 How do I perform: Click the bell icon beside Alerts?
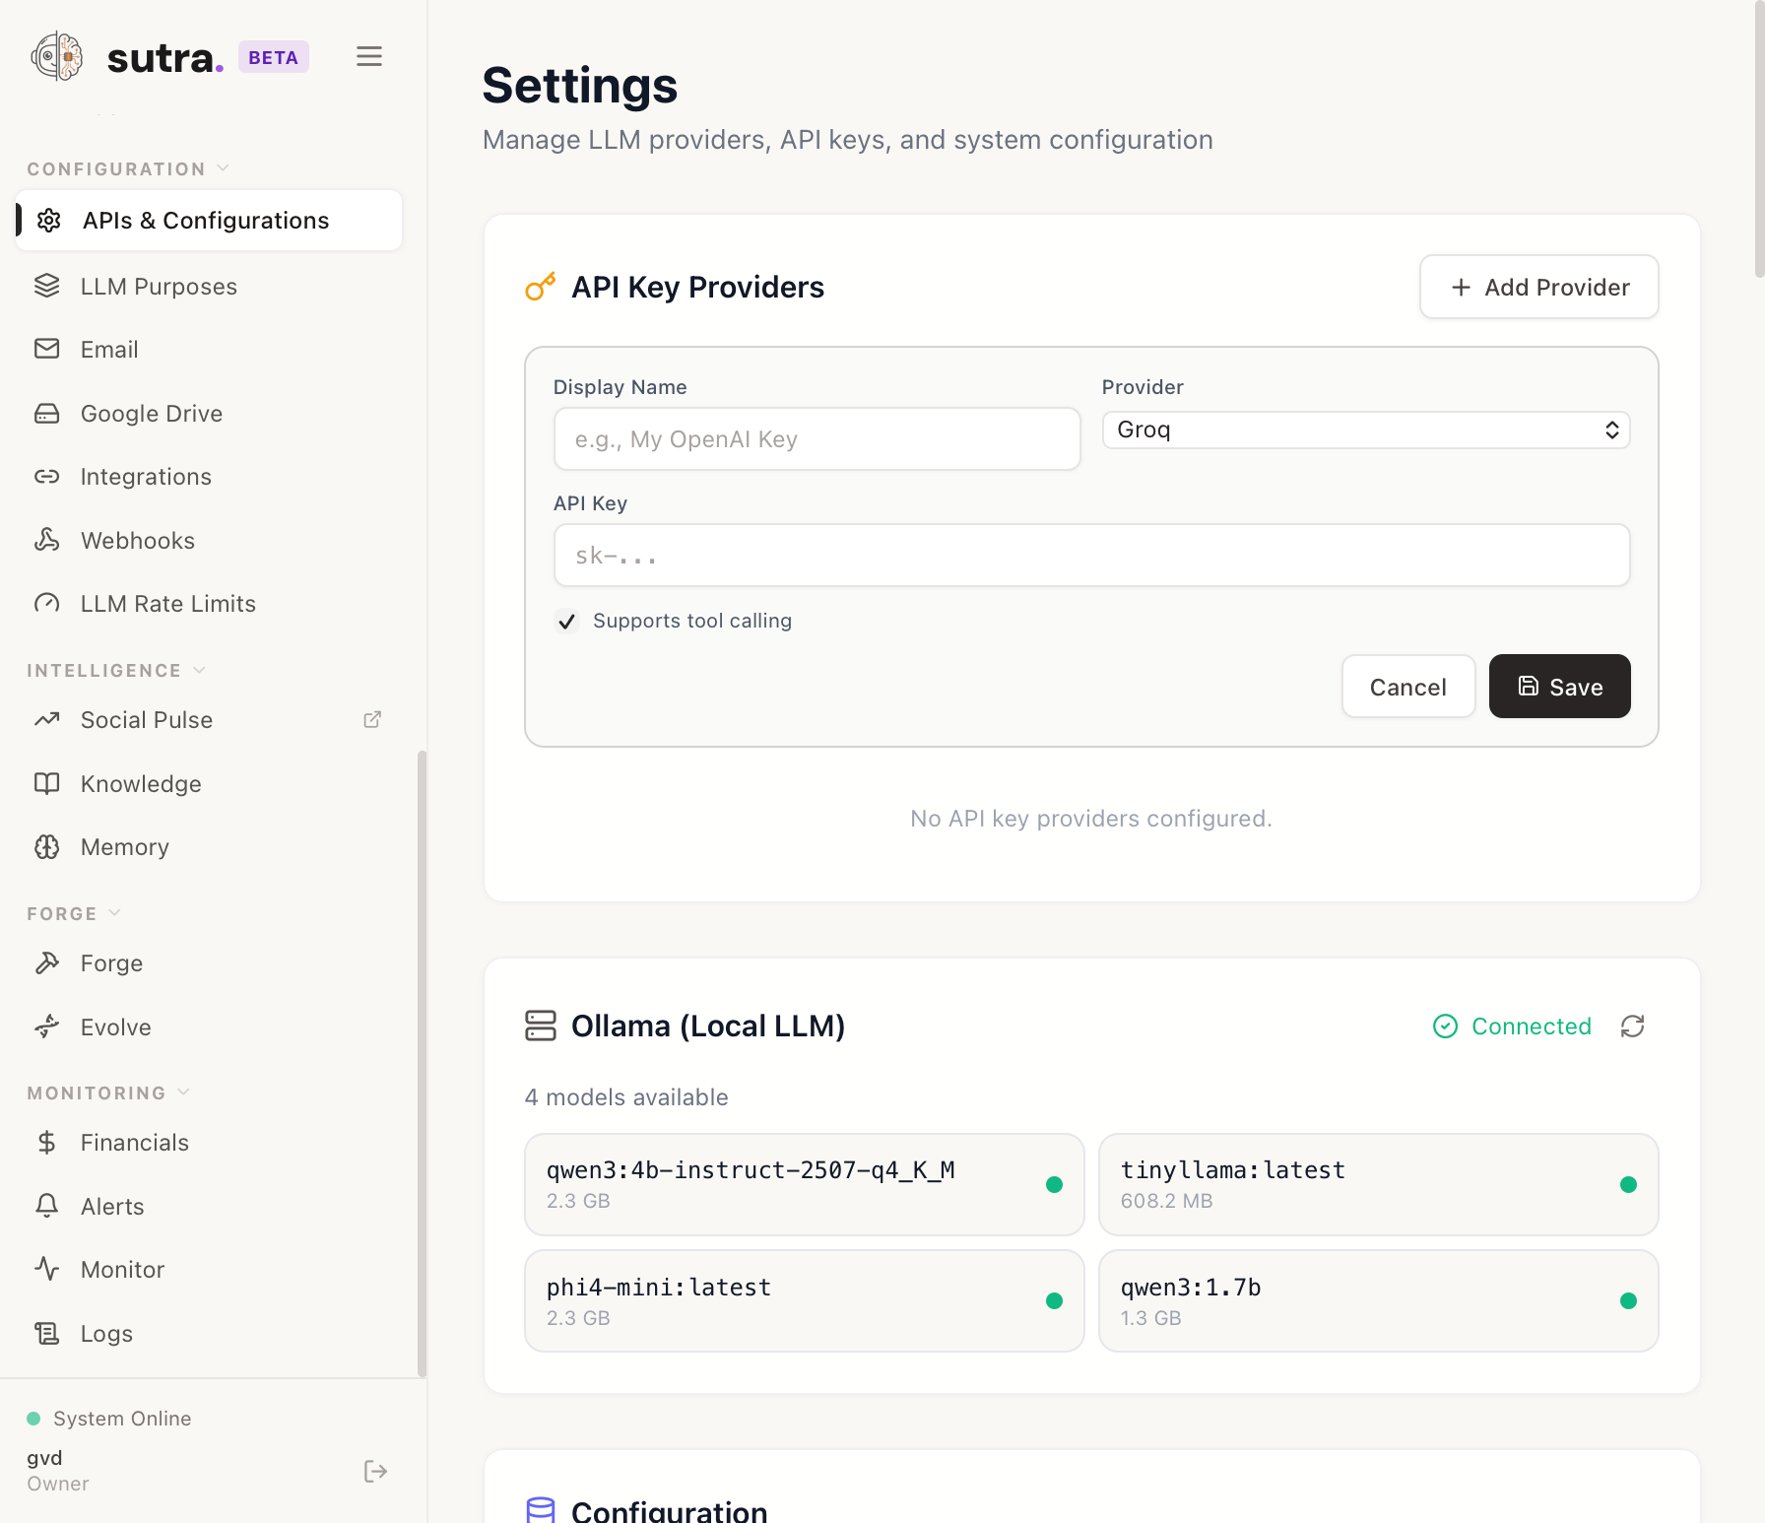(47, 1206)
